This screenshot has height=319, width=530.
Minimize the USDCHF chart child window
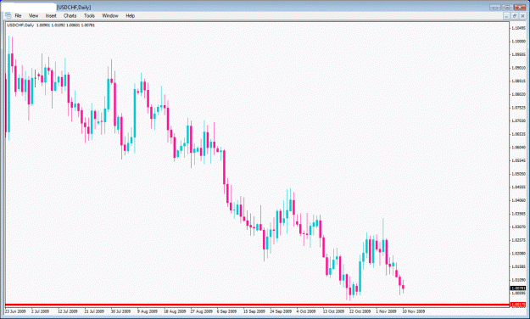click(x=506, y=16)
